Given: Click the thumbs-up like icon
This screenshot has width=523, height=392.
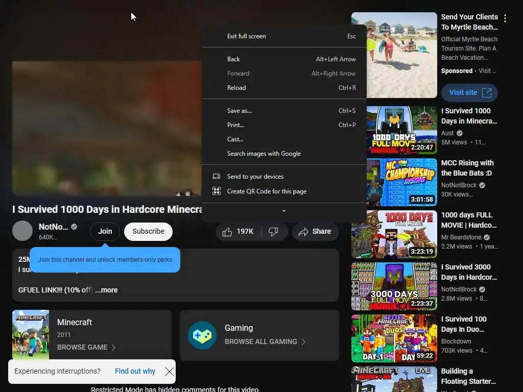Looking at the screenshot, I should pos(227,232).
